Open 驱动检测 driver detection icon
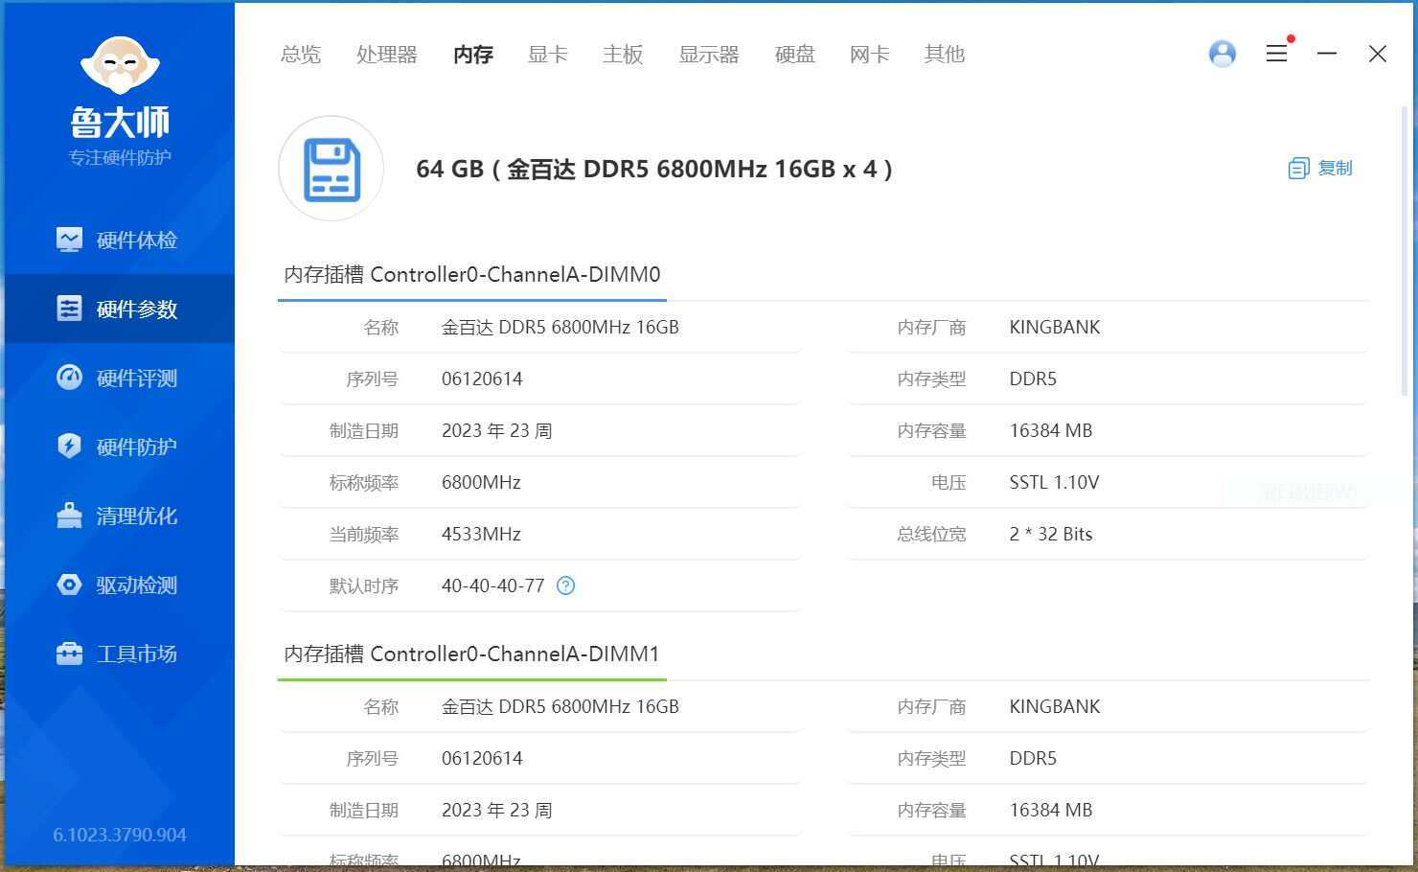Image resolution: width=1418 pixels, height=872 pixels. pos(69,585)
